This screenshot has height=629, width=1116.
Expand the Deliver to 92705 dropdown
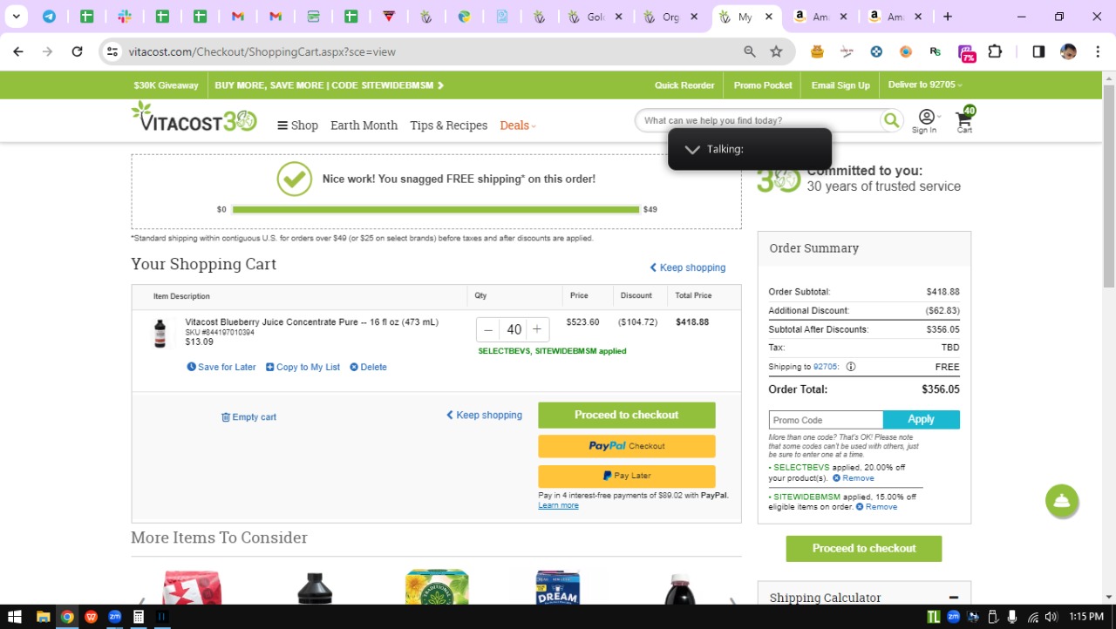pos(925,85)
